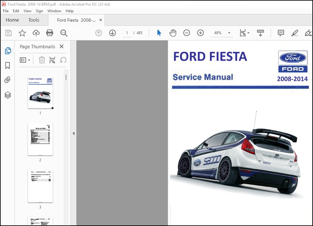This screenshot has height=226, width=313.
Task: Click the Service Manual heading
Action: [x=203, y=77]
